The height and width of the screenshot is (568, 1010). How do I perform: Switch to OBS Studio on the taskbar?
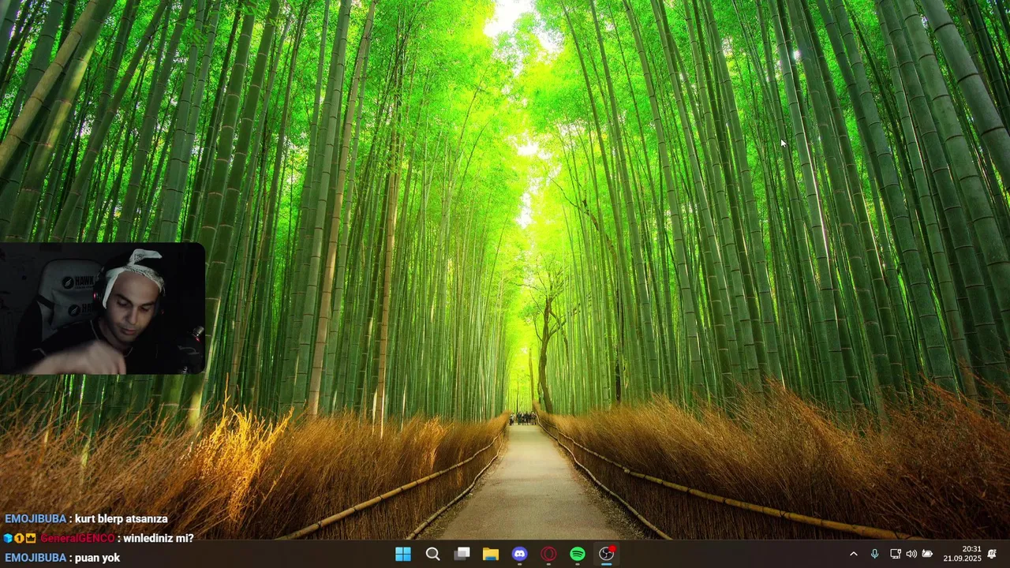607,554
